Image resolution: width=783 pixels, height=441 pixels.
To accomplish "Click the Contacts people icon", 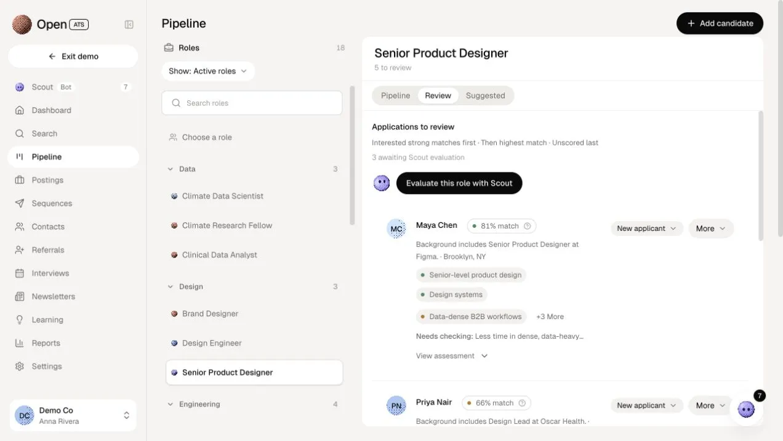I will click(20, 227).
